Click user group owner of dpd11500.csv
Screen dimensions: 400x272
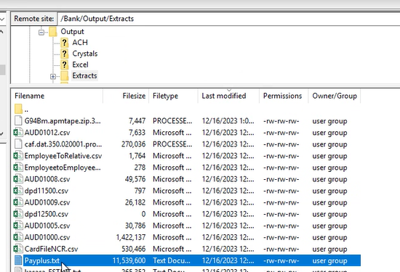click(329, 191)
